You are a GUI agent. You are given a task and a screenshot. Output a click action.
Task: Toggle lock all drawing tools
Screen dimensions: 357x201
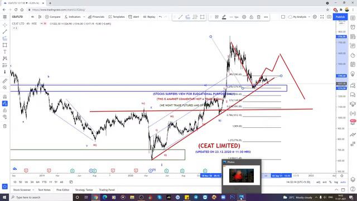(x=5, y=111)
